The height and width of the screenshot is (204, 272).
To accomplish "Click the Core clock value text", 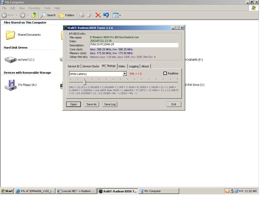I will (x=111, y=49).
